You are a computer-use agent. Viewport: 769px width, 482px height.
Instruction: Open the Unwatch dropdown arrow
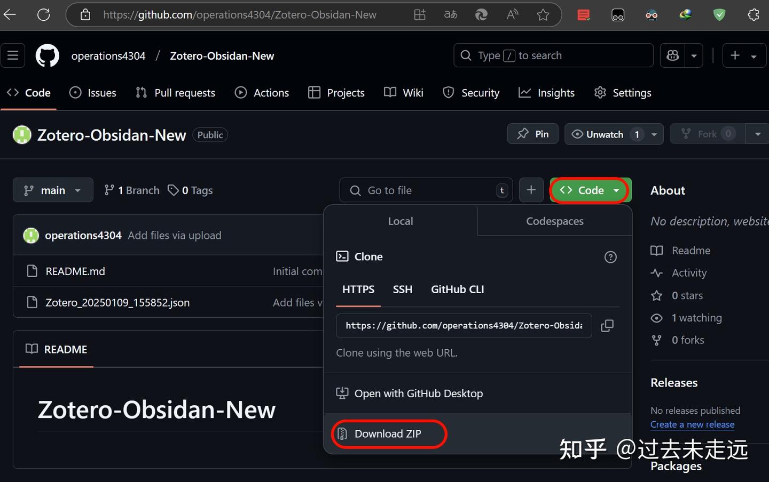click(x=655, y=134)
